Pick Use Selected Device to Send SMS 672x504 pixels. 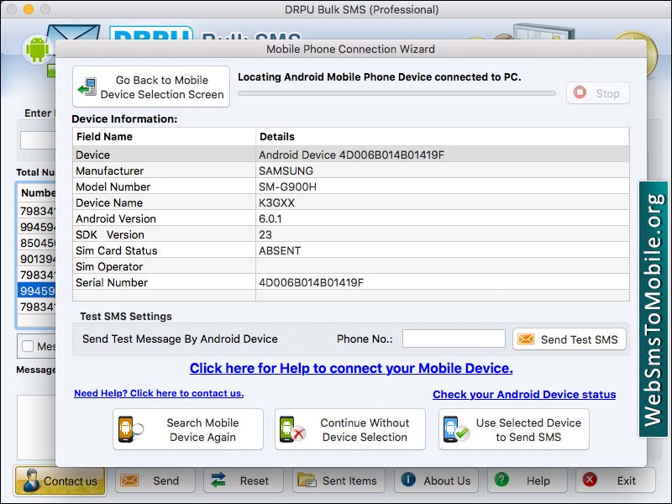[x=512, y=428]
